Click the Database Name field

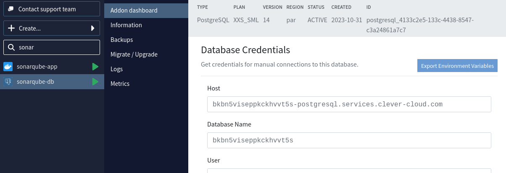tap(349, 140)
